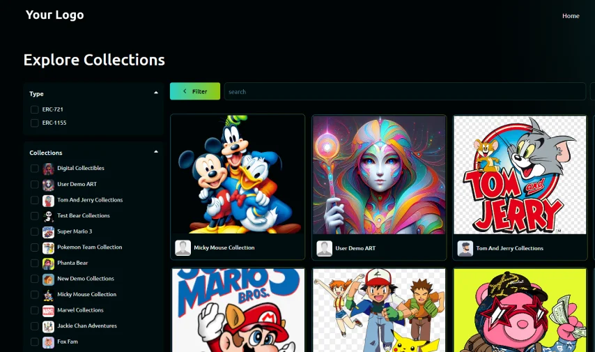Select the Marvel Collections checkbox
The width and height of the screenshot is (595, 352).
[x=35, y=311]
